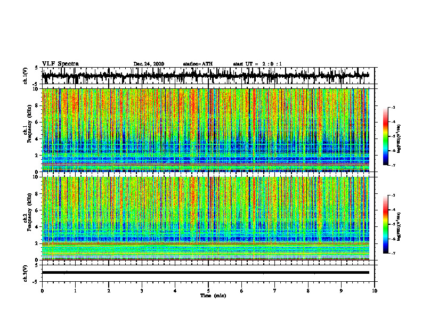Click the "5" tick on ch.1(V) waveform axis
422x326 pixels.
click(36, 68)
